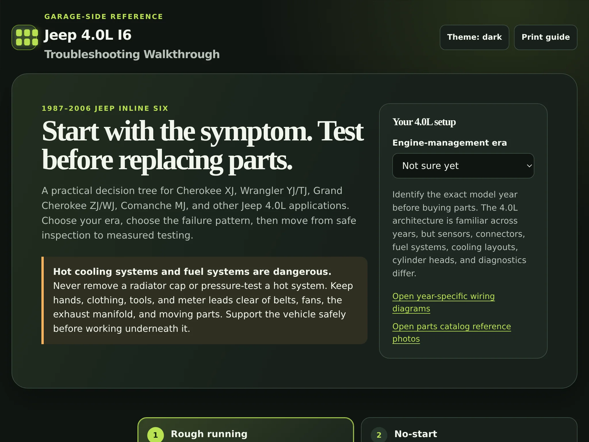Click the hot cooling systems warning text
The height and width of the screenshot is (442, 589).
click(x=204, y=300)
